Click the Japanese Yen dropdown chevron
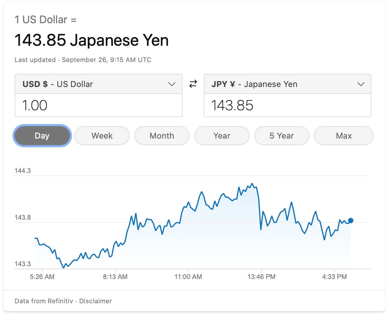The image size is (388, 314). tap(361, 84)
